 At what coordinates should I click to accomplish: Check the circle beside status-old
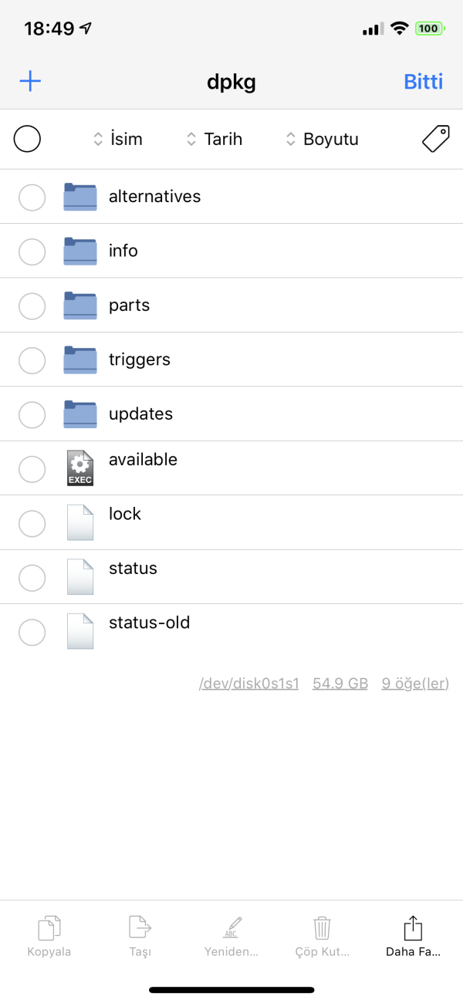(32, 632)
